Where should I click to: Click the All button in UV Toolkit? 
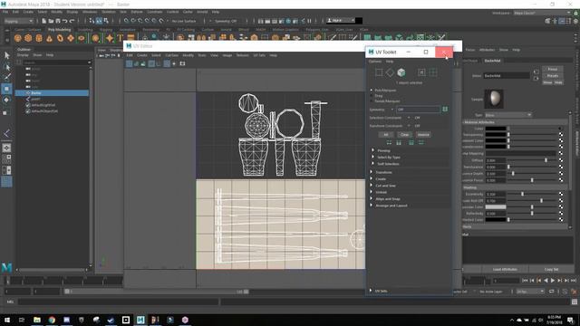point(385,135)
